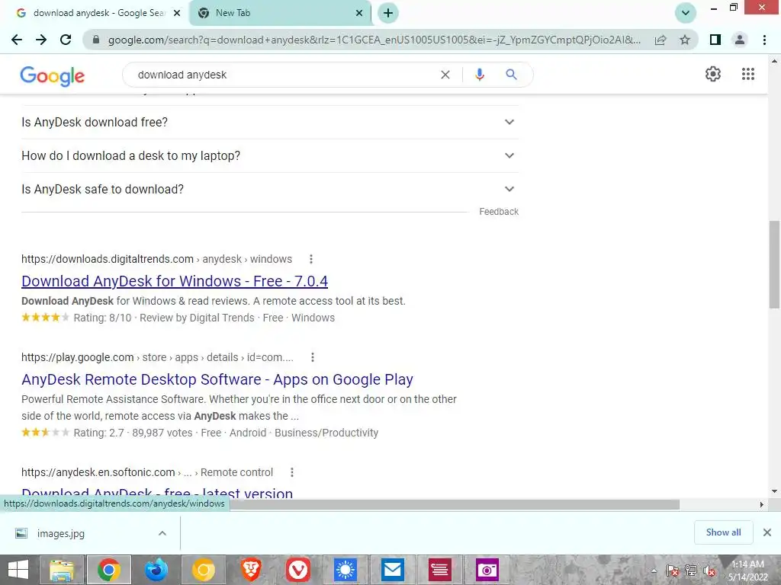Image resolution: width=781 pixels, height=585 pixels.
Task: Clear the Google search box
Action: click(x=445, y=75)
